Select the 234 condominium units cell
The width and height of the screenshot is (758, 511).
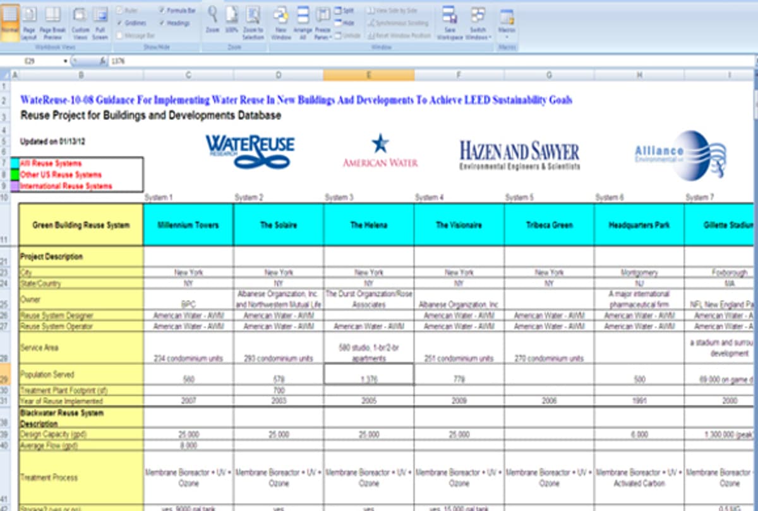[188, 349]
